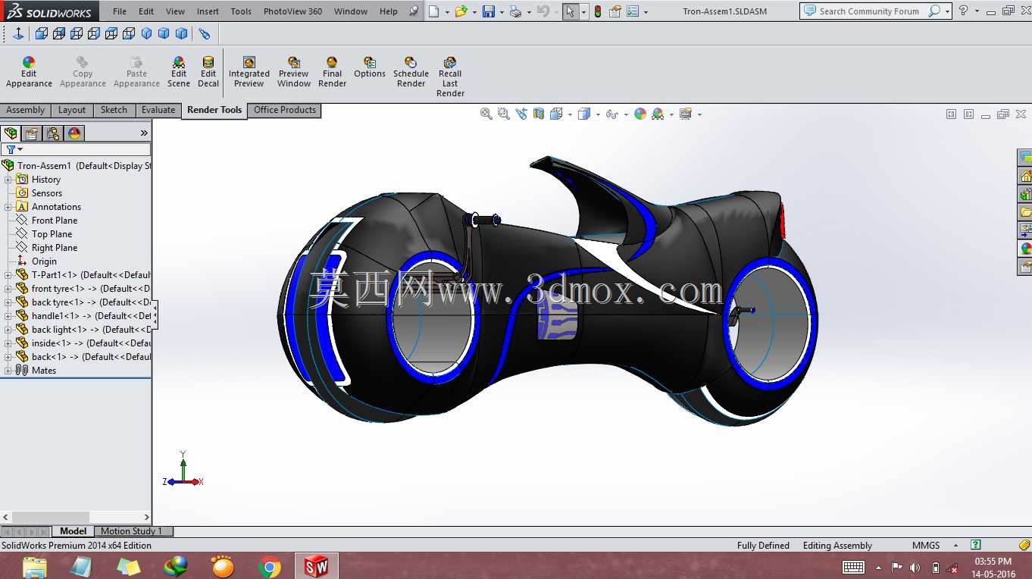1032x579 pixels.
Task: Click the Rebuild traffic light icon
Action: [598, 11]
